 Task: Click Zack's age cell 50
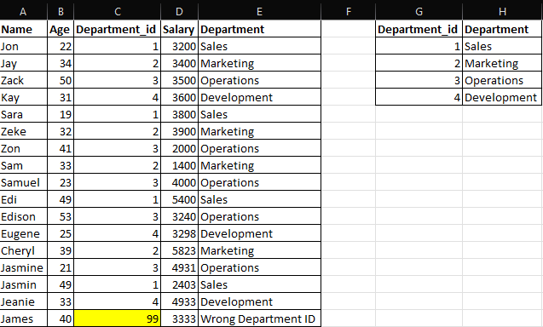tap(61, 80)
